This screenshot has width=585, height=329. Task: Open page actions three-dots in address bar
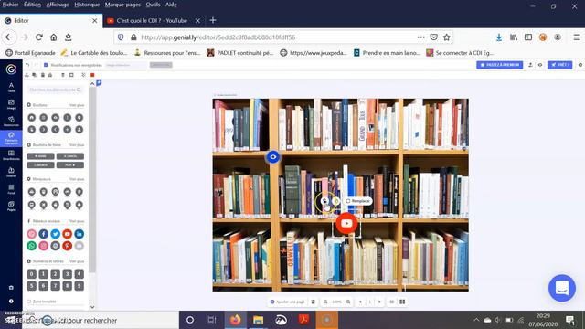(x=420, y=37)
